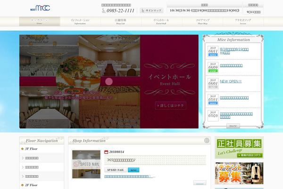Open the 07/20 information link
The image size is (283, 189).
click(236, 115)
